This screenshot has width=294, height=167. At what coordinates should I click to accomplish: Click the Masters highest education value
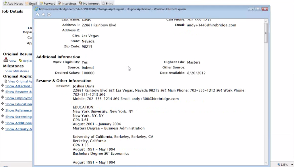pyautogui.click(x=194, y=62)
